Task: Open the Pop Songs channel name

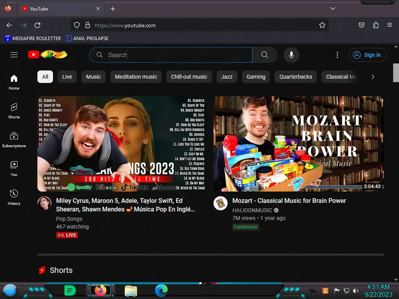Action: point(69,219)
